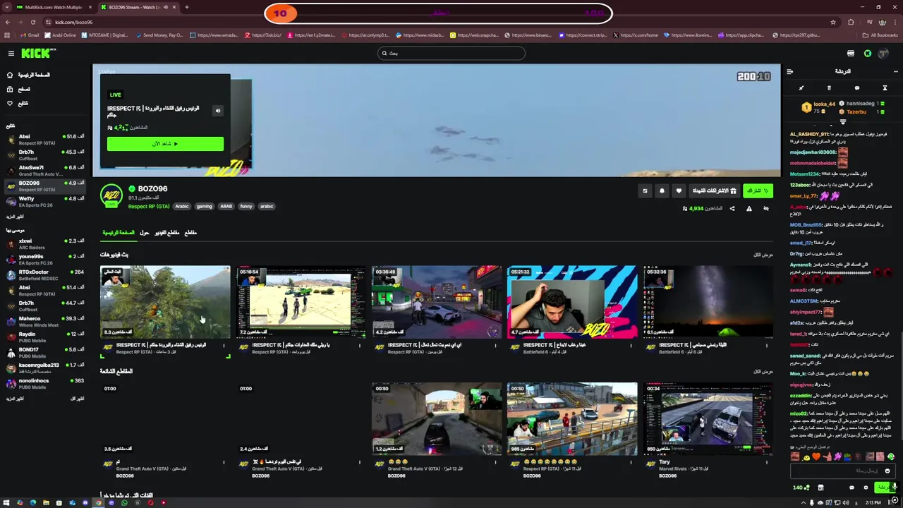Image resolution: width=903 pixels, height=508 pixels.
Task: Collapse the chat panel with arrow icon
Action: (x=789, y=71)
